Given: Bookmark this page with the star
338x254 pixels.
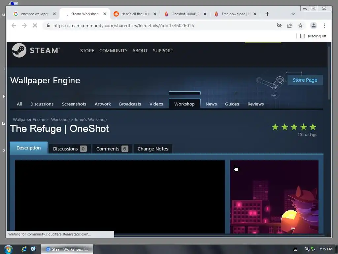Looking at the screenshot, I should (x=300, y=25).
